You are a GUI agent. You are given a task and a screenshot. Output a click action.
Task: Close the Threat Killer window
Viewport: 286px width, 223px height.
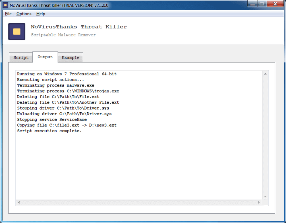(275, 4)
